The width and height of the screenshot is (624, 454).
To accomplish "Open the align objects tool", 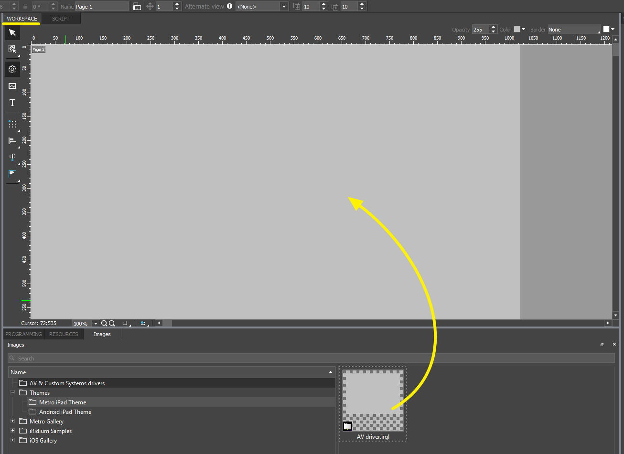I will tap(12, 141).
